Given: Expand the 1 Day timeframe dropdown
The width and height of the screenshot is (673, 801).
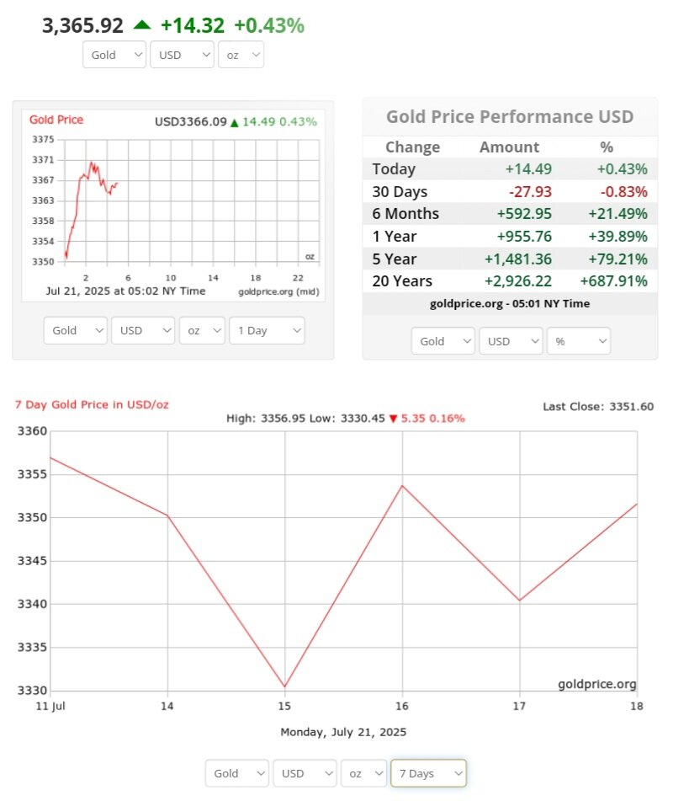Looking at the screenshot, I should (267, 330).
